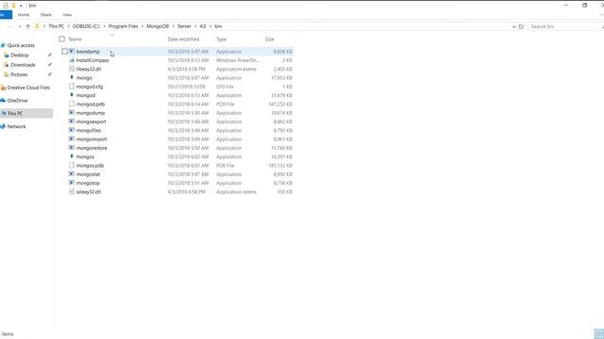Select the ssleay32.dll file name
The width and height of the screenshot is (604, 339).
coord(89,192)
